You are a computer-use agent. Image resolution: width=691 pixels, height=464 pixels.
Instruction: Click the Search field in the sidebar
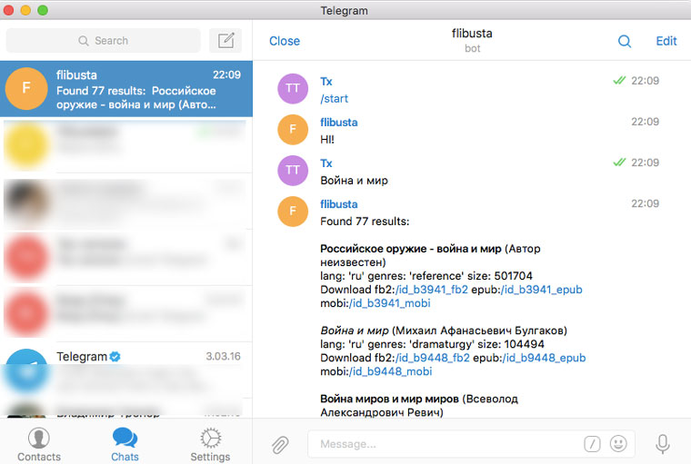[103, 41]
